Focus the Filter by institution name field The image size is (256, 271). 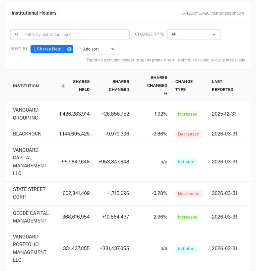pyautogui.click(x=70, y=35)
